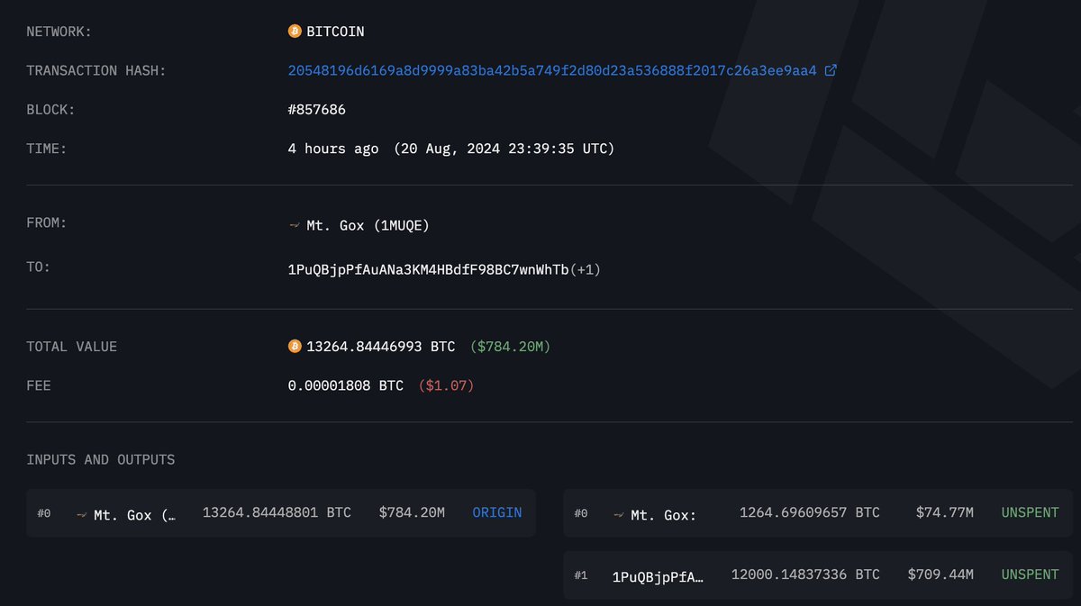Select output amount 12000.14837336 BTC
1081x606 pixels.
[805, 574]
